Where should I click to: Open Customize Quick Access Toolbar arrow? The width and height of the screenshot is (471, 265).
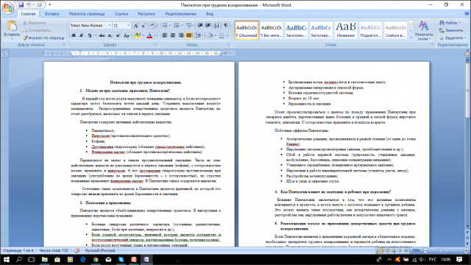(49, 5)
